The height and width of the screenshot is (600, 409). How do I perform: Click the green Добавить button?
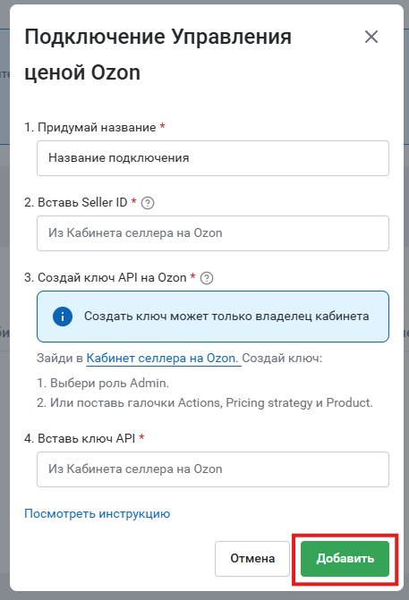pyautogui.click(x=345, y=559)
